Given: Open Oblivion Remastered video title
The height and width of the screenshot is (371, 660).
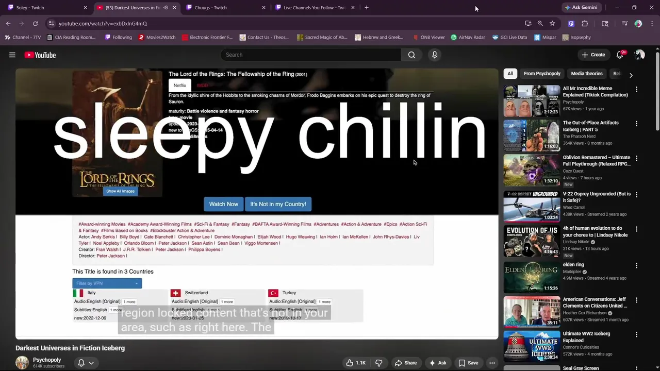Looking at the screenshot, I should [x=597, y=161].
